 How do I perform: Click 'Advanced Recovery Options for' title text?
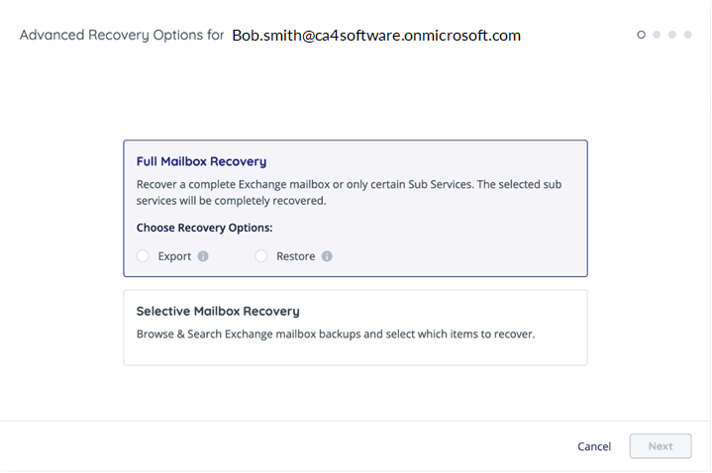tap(122, 35)
